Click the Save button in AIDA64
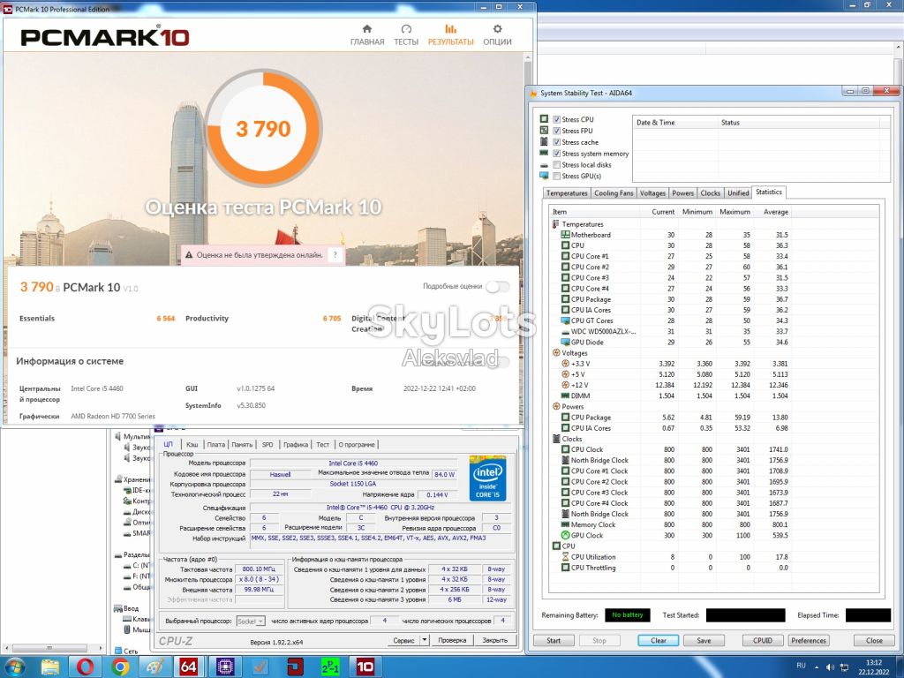This screenshot has width=904, height=678. [704, 641]
